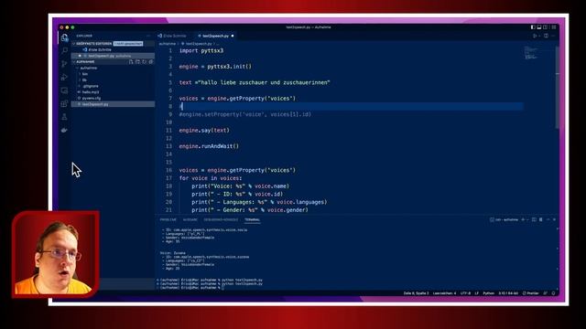Open the Source Control view
586x329 pixels.
coord(64,64)
